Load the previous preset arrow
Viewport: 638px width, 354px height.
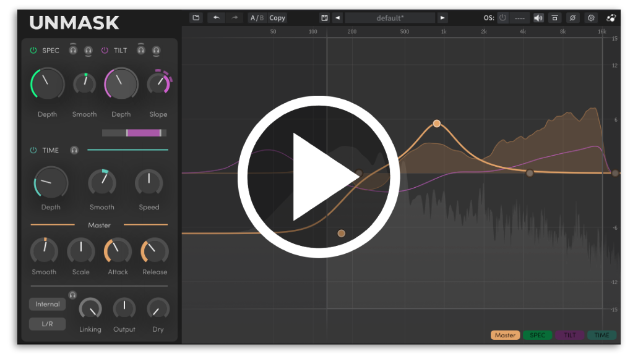[x=337, y=18]
